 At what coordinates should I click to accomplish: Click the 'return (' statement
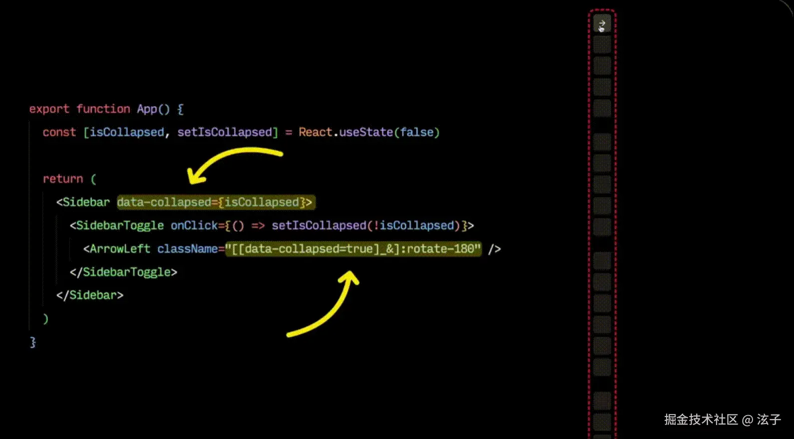tap(69, 179)
